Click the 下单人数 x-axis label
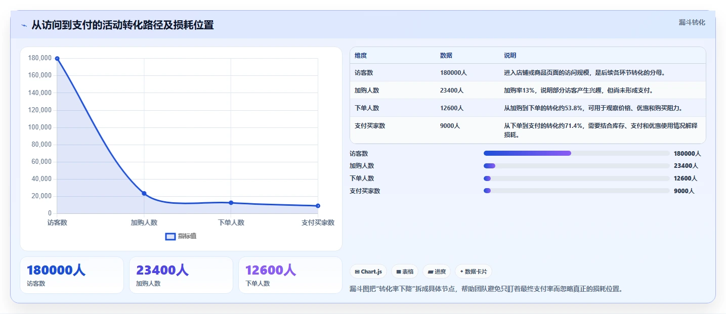Viewport: 726px width, 314px height. coord(231,222)
